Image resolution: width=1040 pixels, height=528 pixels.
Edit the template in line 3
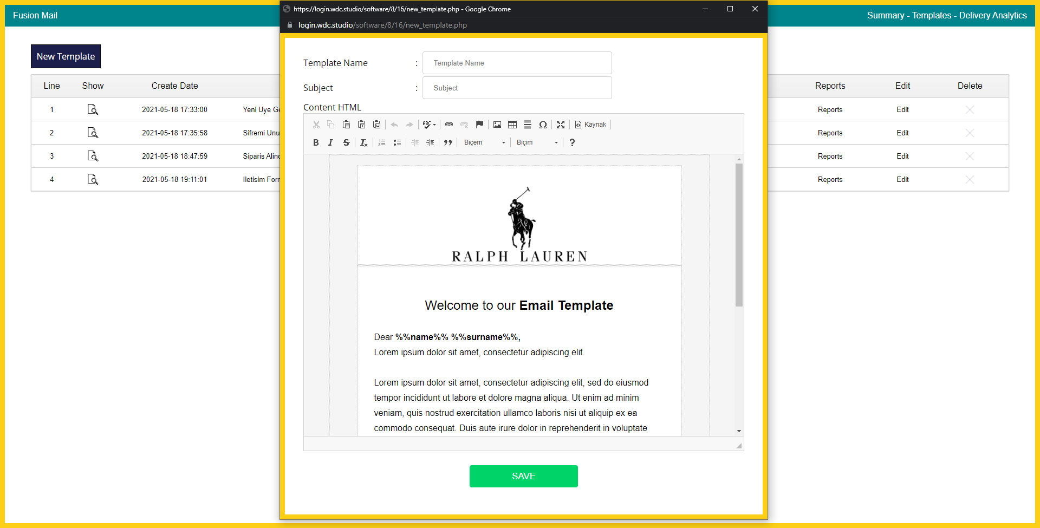tap(902, 156)
